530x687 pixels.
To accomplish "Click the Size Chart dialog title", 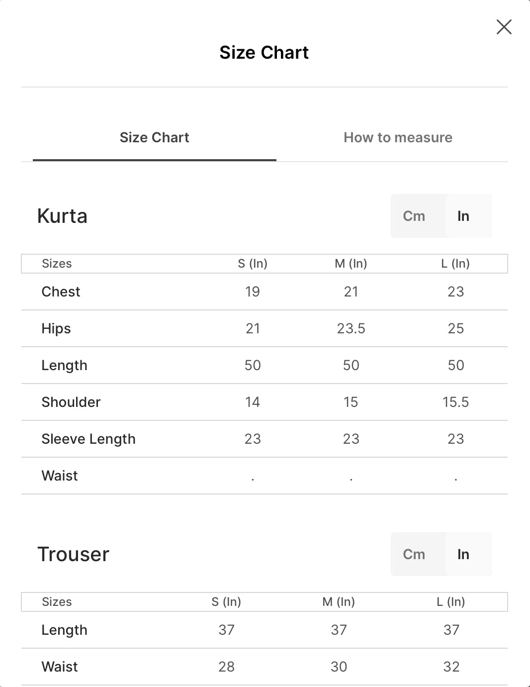I will pos(264,52).
